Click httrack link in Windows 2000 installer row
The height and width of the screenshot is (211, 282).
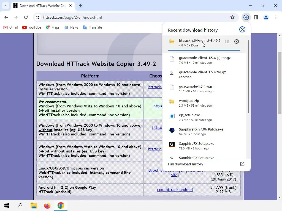click(x=155, y=87)
